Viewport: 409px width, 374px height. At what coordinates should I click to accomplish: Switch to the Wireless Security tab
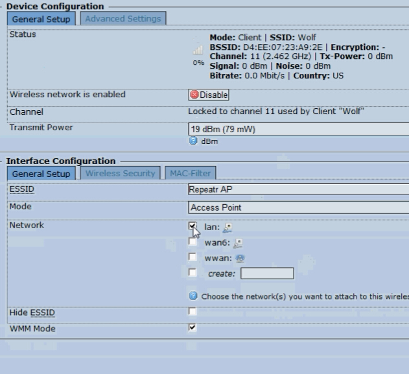(x=121, y=173)
